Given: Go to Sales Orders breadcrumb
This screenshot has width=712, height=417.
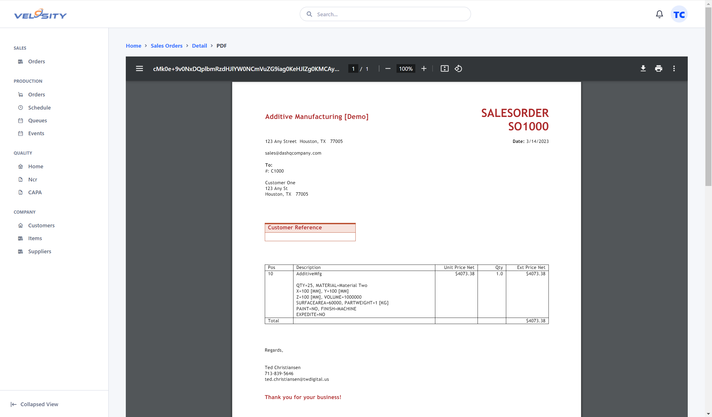Looking at the screenshot, I should point(167,46).
